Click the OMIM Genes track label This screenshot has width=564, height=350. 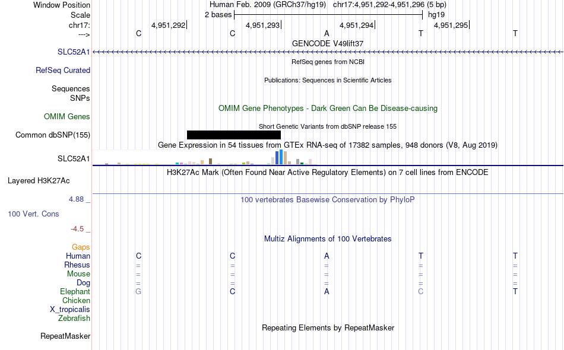click(x=67, y=117)
